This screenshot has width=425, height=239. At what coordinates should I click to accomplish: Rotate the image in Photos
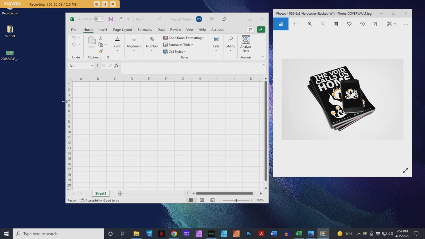click(362, 24)
